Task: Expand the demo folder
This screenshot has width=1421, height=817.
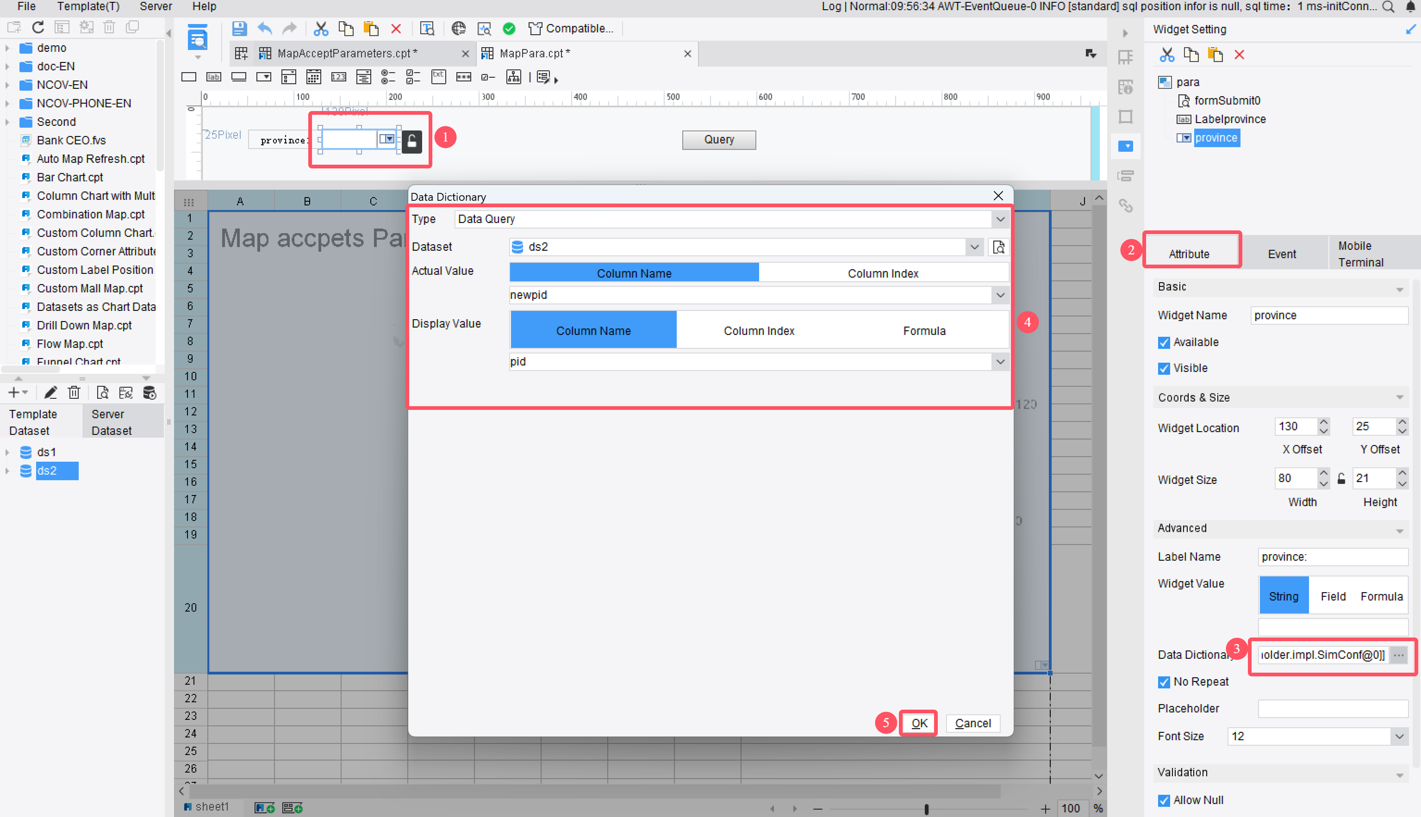Action: tap(7, 48)
